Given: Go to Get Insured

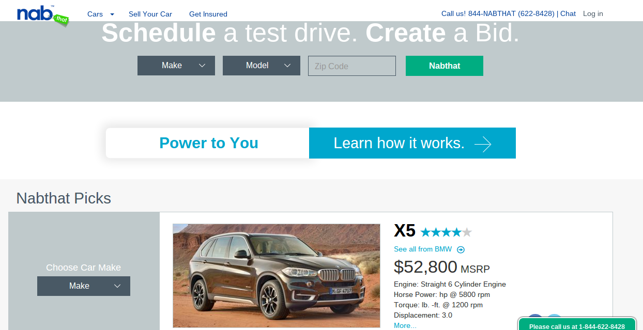Looking at the screenshot, I should [208, 14].
